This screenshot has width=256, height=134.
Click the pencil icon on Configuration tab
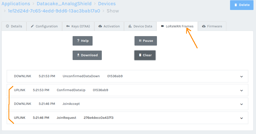coord(32,26)
